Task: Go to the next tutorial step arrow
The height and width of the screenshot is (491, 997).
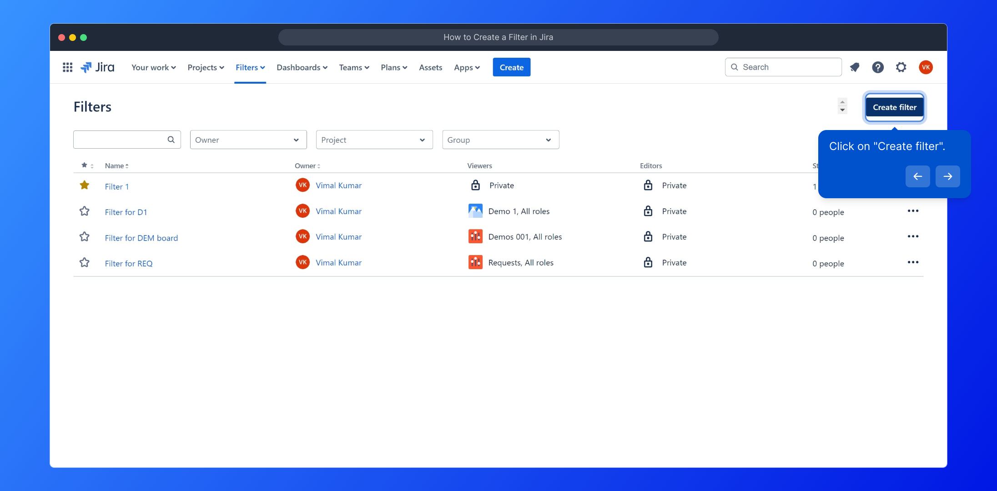Action: (x=947, y=176)
